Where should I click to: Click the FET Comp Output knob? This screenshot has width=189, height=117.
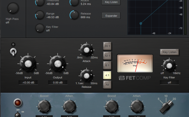click(58, 64)
